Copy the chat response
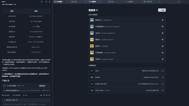Screen dimensions: 189x106 tap(47, 95)
